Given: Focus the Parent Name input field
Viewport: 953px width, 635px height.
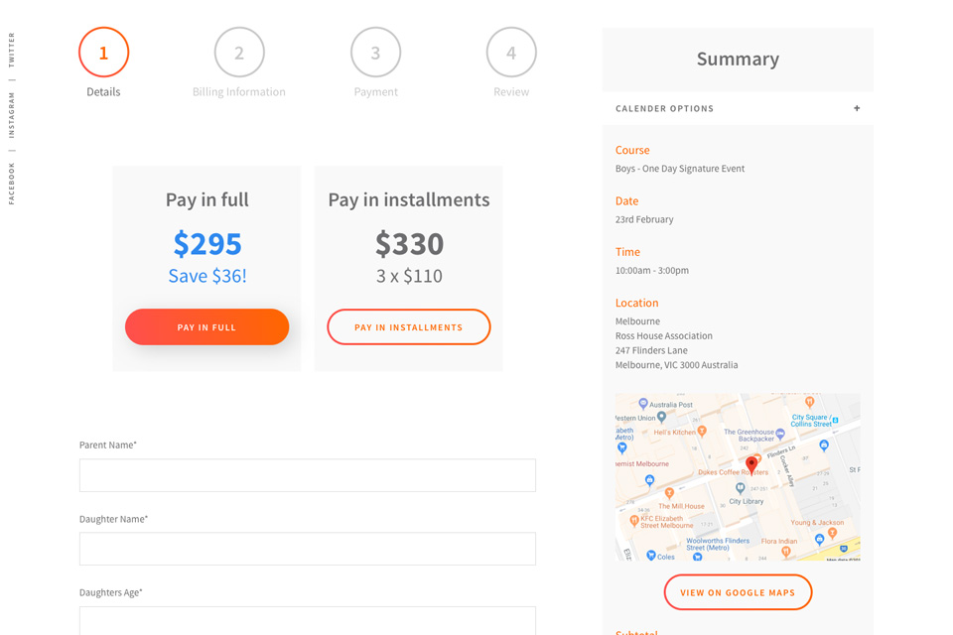Looking at the screenshot, I should [x=308, y=475].
